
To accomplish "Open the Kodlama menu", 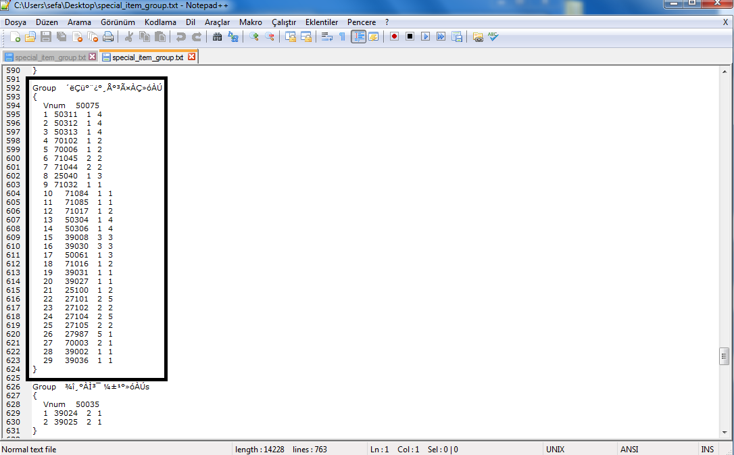I will (160, 22).
